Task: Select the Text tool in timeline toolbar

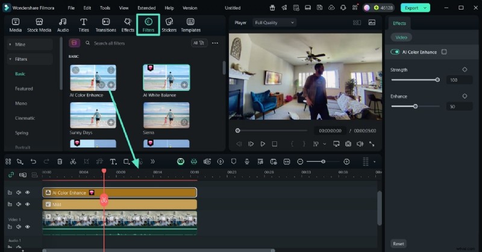Action: click(x=113, y=162)
